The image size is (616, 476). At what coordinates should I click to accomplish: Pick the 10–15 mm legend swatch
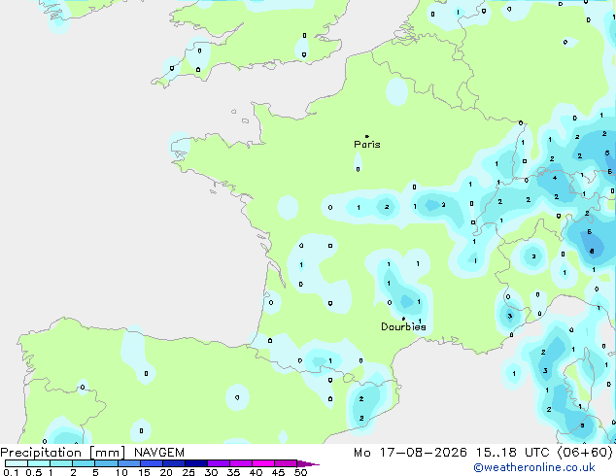tap(129, 463)
